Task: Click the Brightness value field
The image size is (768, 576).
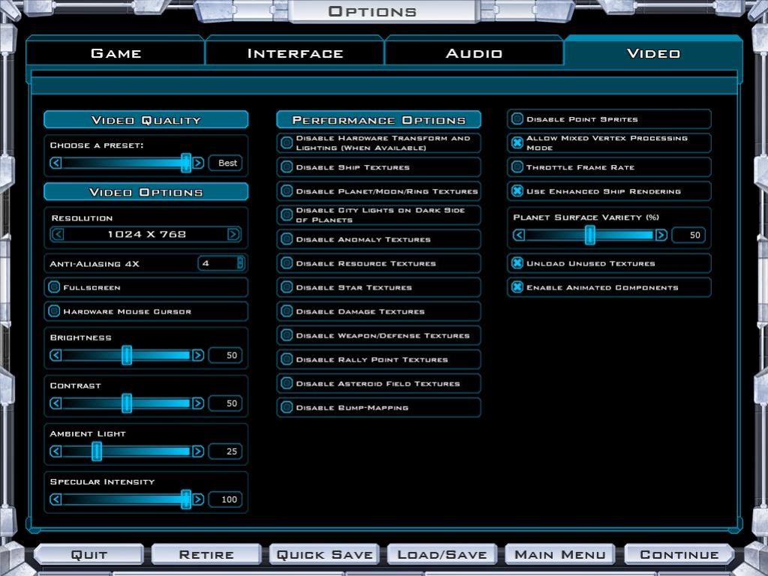Action: click(225, 355)
